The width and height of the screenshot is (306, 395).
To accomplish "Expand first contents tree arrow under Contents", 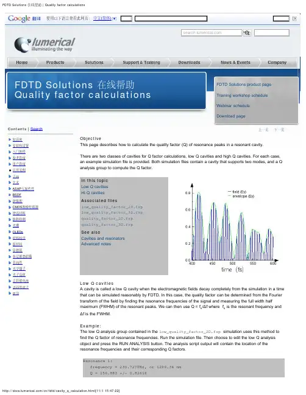I will point(10,139).
